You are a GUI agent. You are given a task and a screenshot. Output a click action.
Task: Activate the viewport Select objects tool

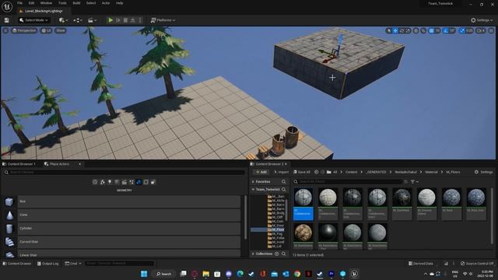388,31
